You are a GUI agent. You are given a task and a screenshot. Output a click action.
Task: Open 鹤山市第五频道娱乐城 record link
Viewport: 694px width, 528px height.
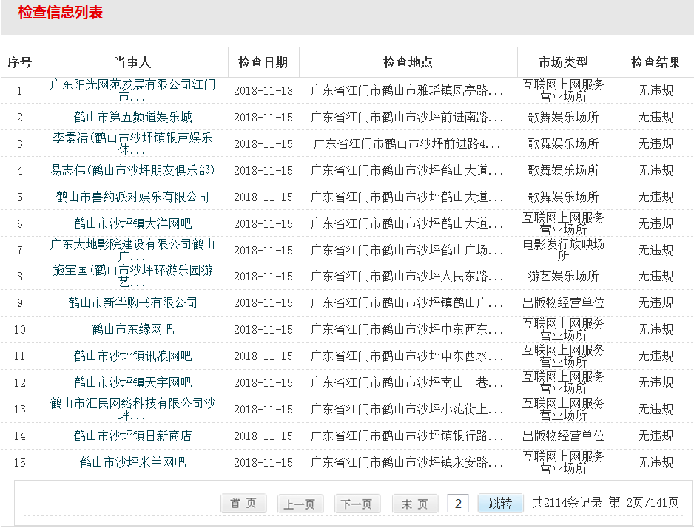click(x=132, y=117)
